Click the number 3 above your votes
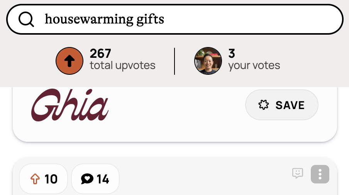Image resolution: width=349 pixels, height=195 pixels. [232, 54]
